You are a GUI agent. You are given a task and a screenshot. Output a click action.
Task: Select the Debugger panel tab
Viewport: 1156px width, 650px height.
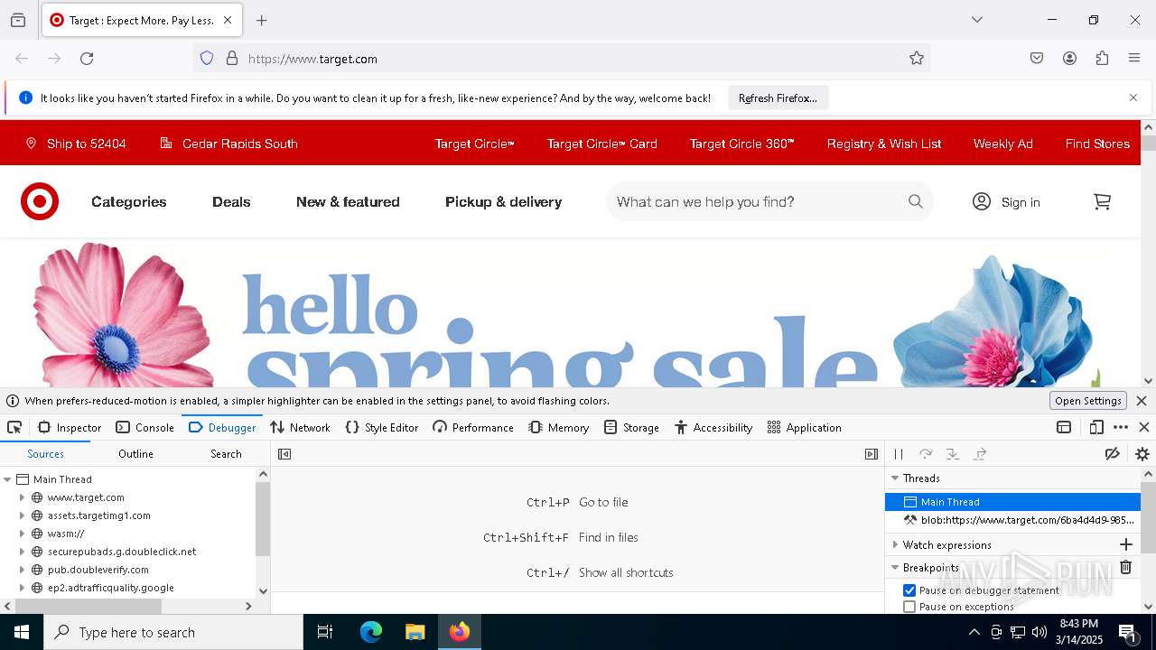point(222,428)
